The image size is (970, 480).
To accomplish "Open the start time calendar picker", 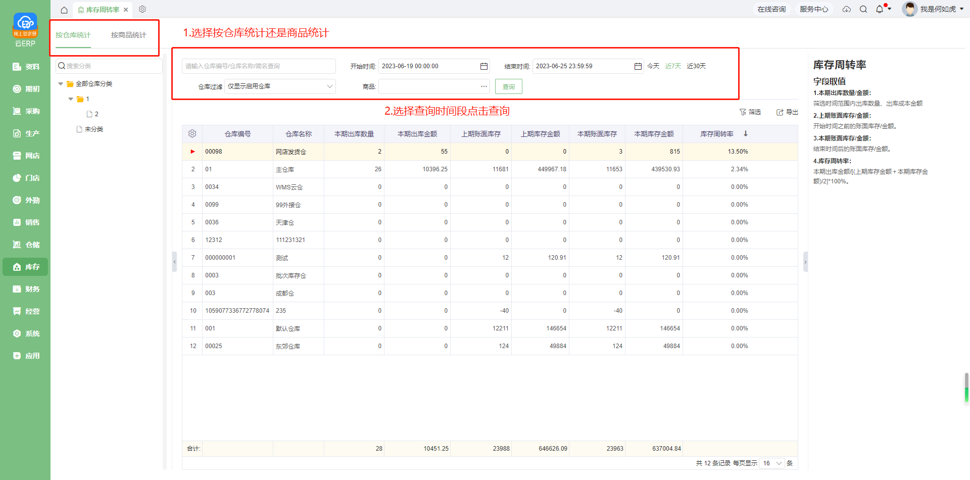I will tap(483, 66).
